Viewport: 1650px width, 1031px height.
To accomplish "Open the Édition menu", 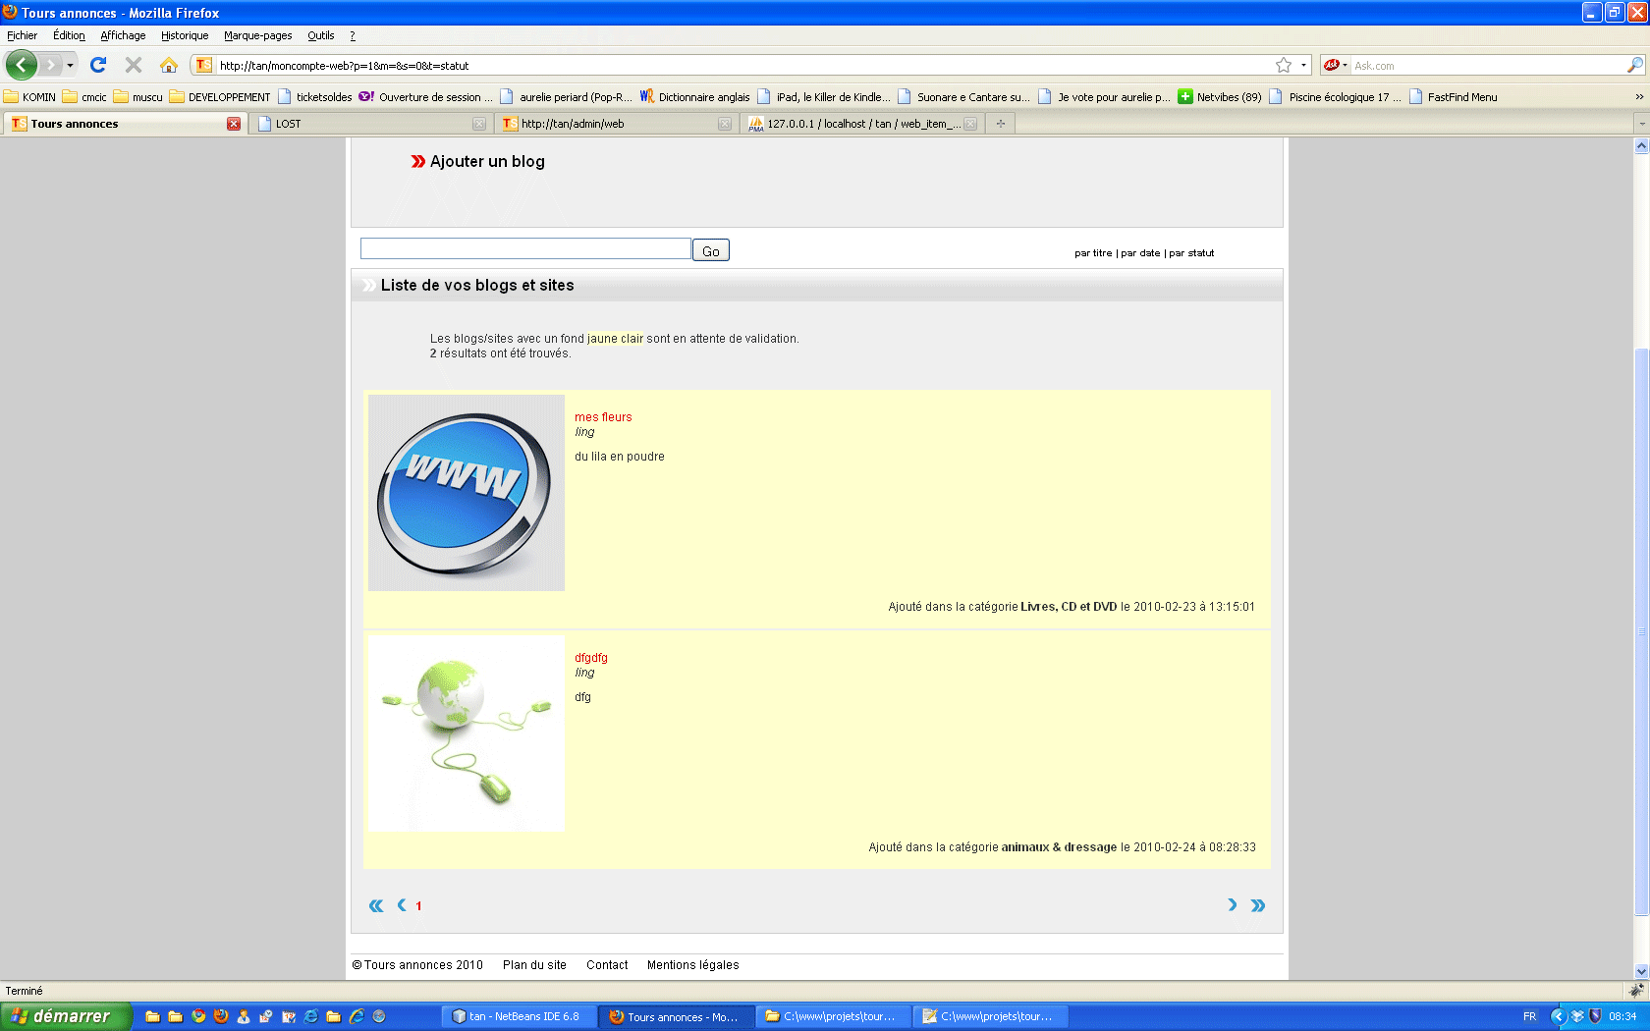I will 69,35.
